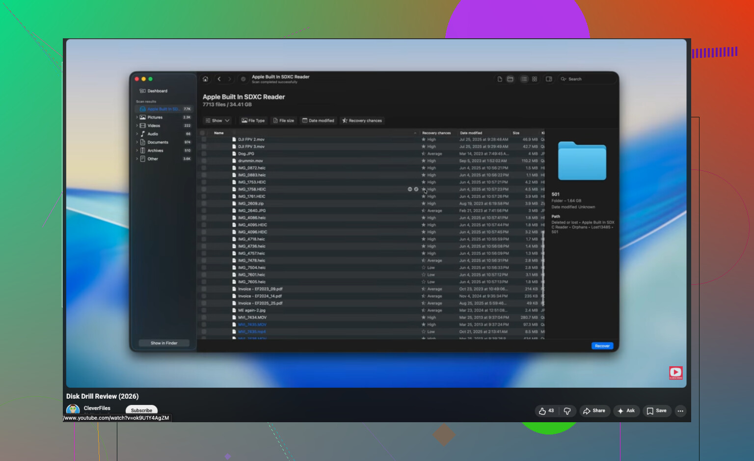Open the Dashboard in the sidebar
Viewport: 754px width, 461px height.
tap(154, 91)
